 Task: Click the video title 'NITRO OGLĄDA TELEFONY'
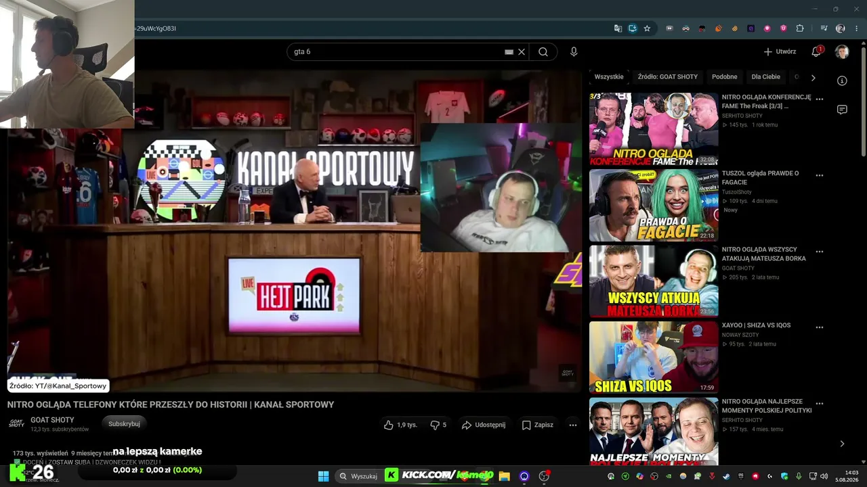171,404
